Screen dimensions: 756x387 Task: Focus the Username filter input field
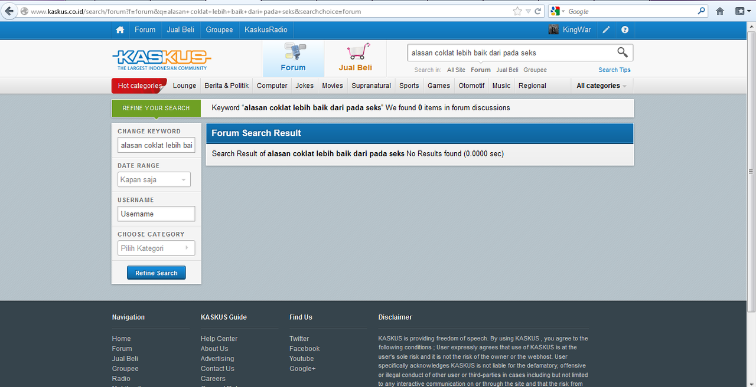click(156, 214)
